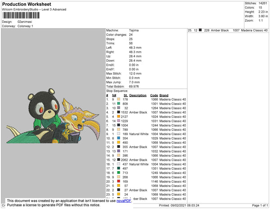Screen dimensions: 270x209
Task: Select the red swatch of stop 20
Action: (x=118, y=181)
